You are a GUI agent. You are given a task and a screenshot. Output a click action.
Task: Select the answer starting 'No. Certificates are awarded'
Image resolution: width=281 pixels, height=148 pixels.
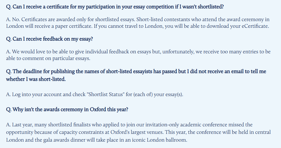click(138, 23)
